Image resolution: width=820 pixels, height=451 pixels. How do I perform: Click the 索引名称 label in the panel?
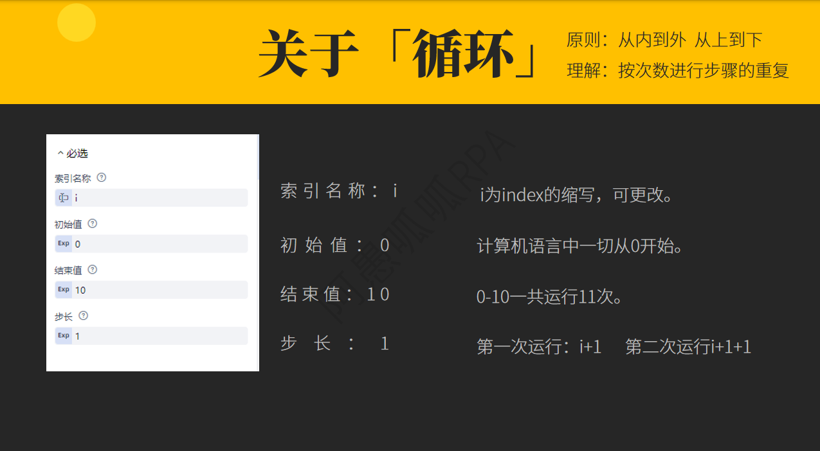click(73, 178)
